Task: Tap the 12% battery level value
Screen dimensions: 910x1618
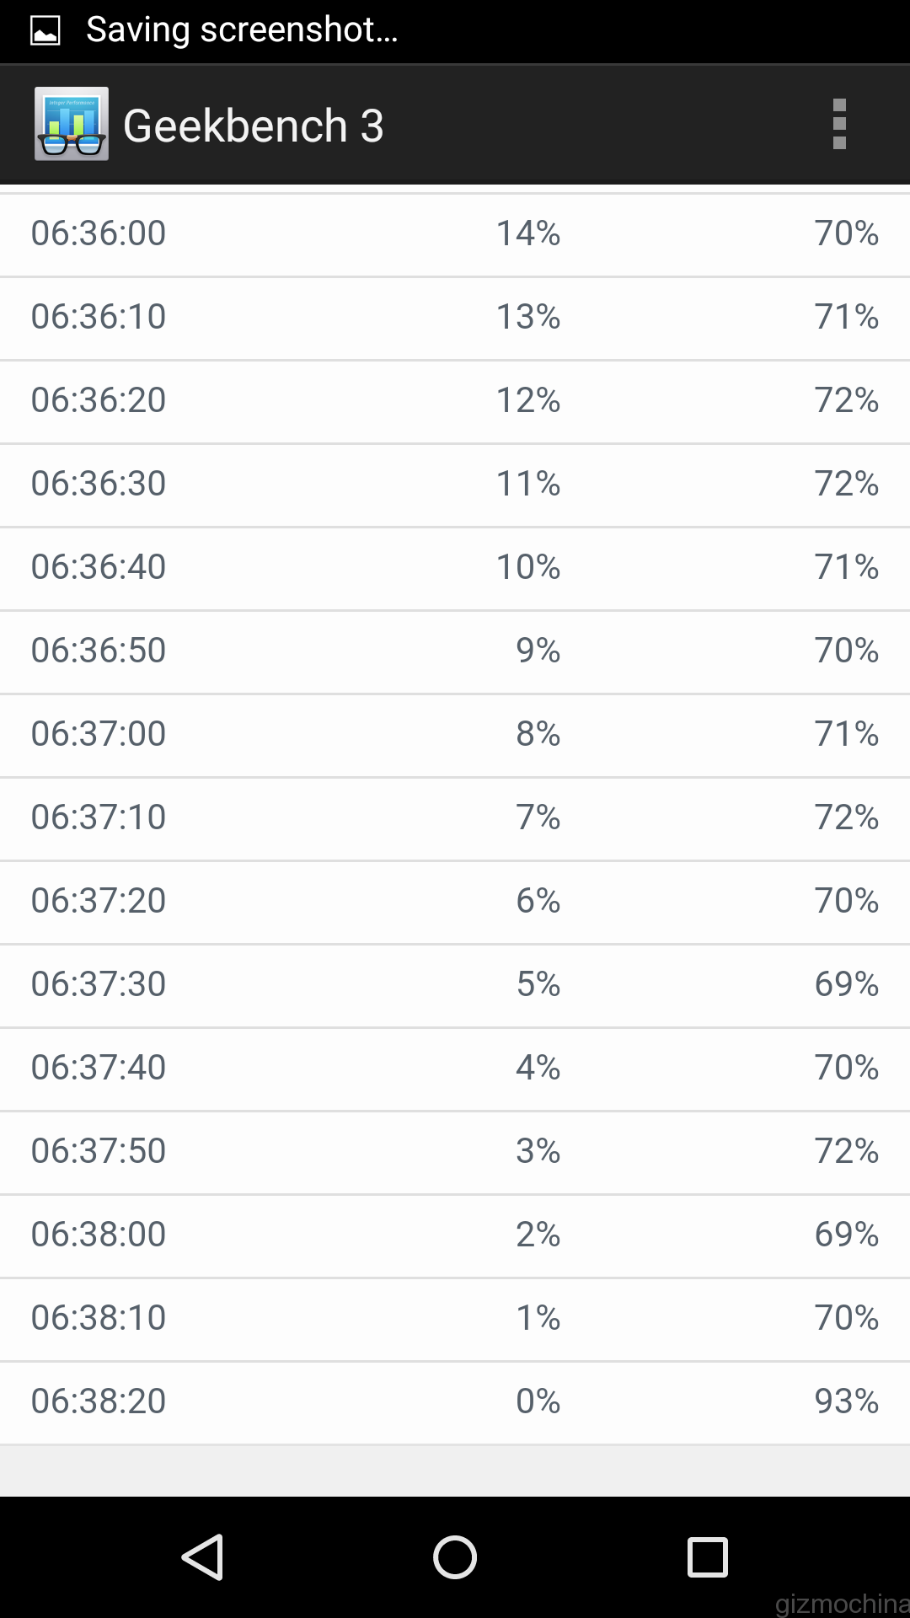Action: 527,400
